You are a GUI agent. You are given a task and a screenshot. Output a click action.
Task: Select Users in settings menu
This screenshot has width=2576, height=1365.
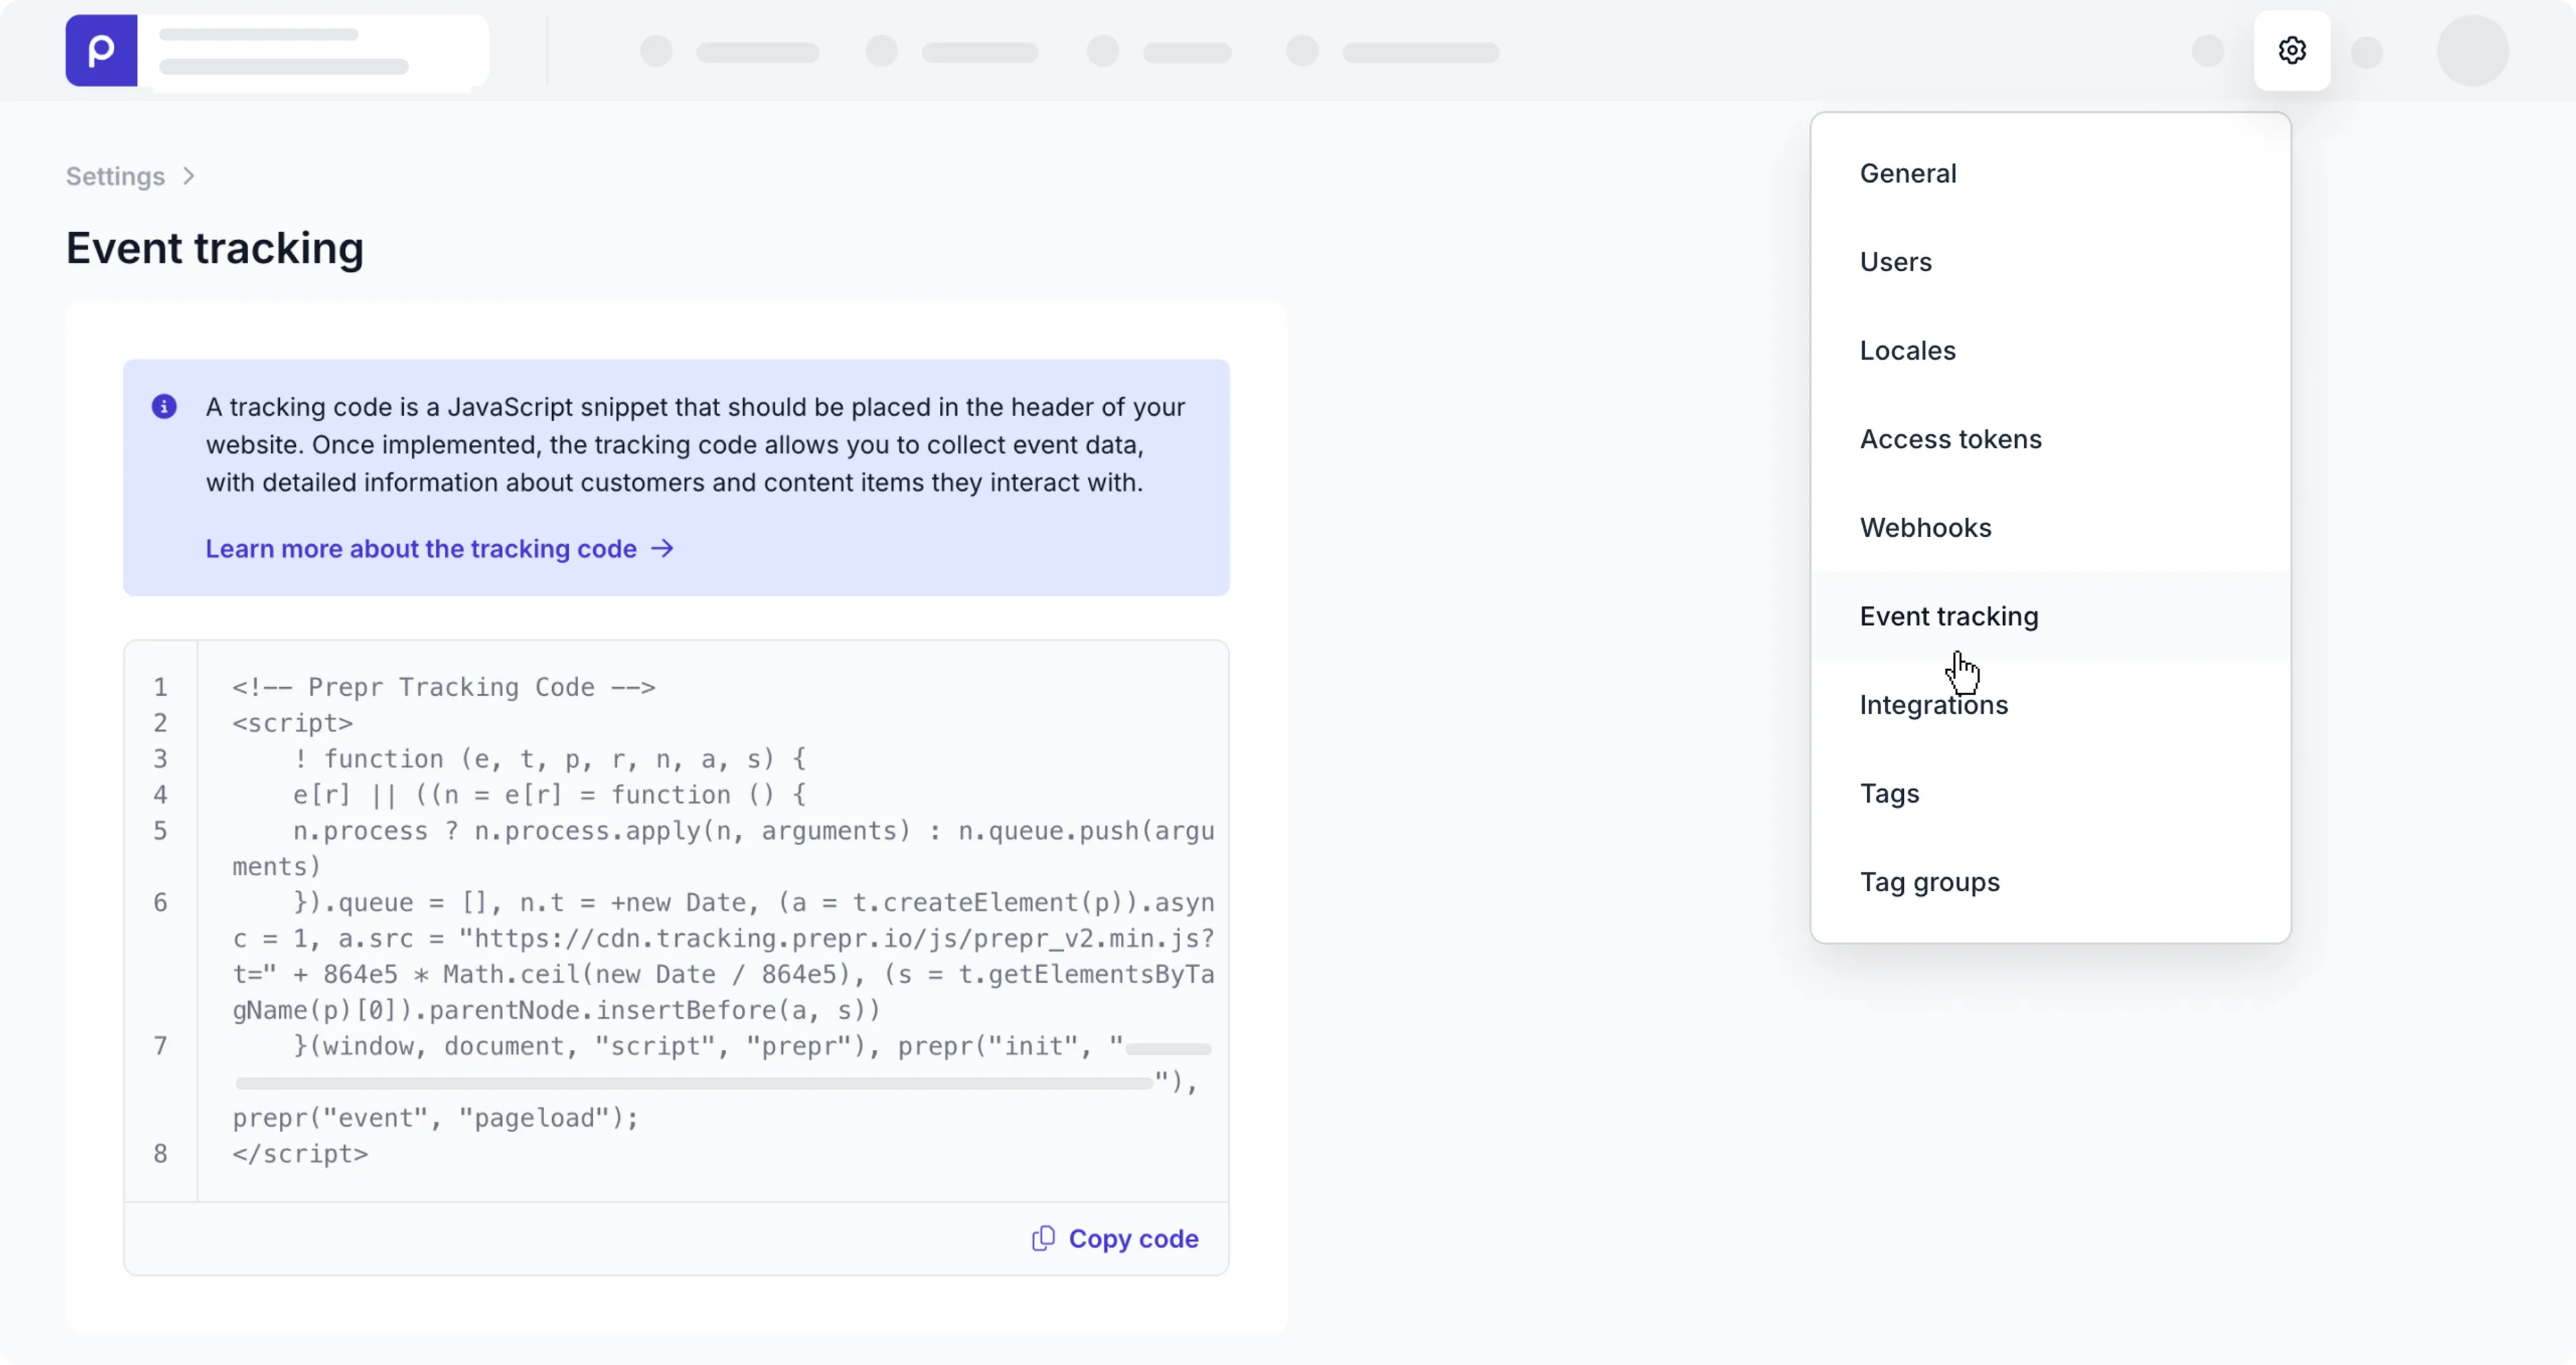coord(1895,262)
